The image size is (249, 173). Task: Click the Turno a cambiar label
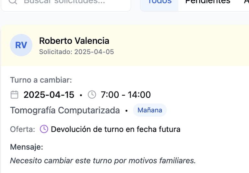tap(41, 80)
